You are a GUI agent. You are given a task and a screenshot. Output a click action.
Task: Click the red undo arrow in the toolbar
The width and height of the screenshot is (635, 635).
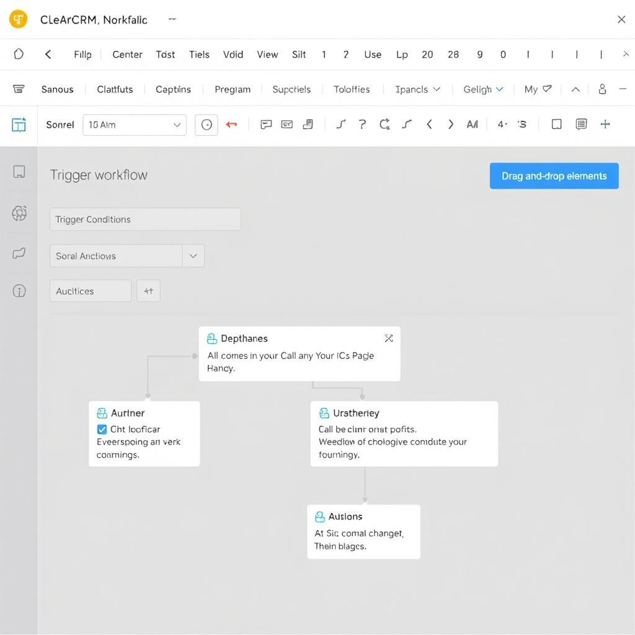(x=231, y=124)
